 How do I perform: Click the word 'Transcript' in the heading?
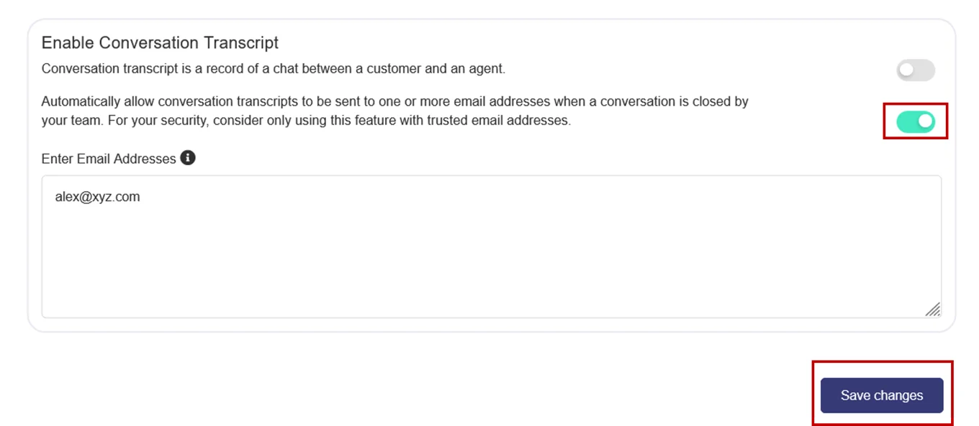coord(240,42)
